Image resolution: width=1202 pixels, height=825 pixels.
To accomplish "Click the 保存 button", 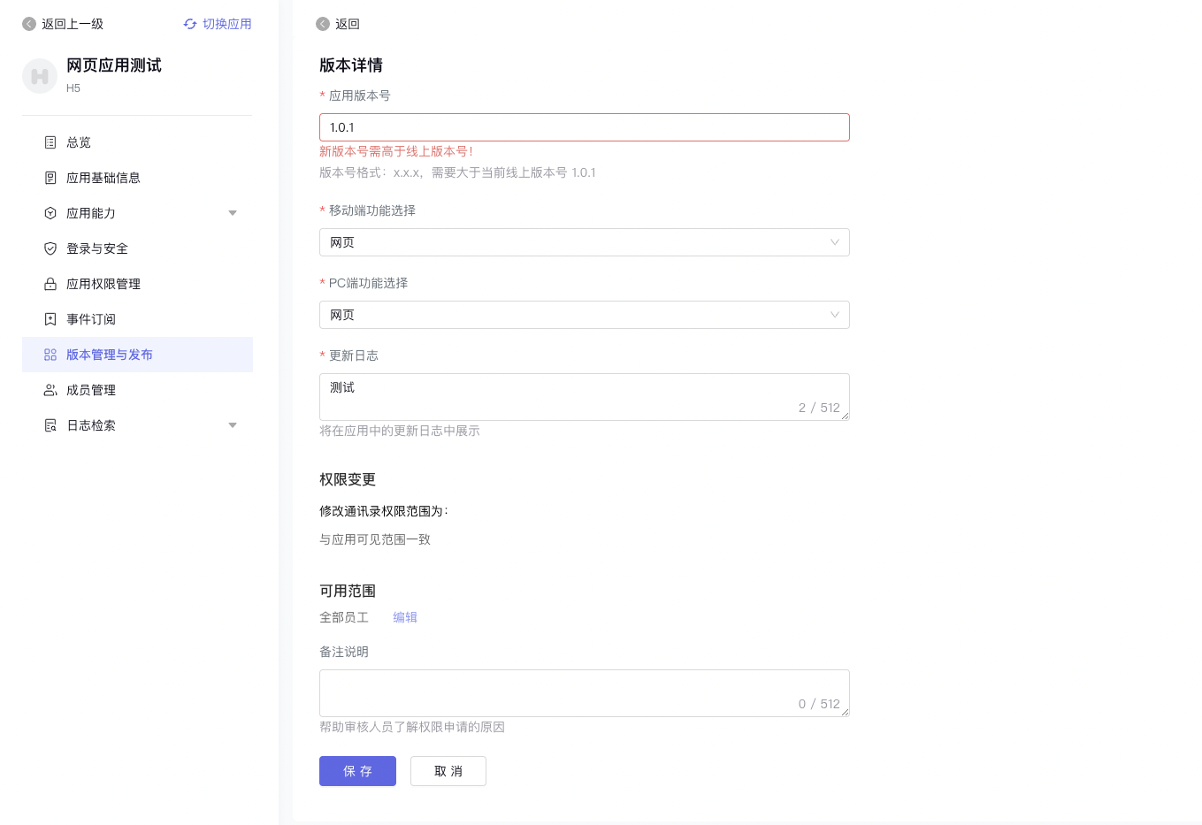I will click(357, 771).
